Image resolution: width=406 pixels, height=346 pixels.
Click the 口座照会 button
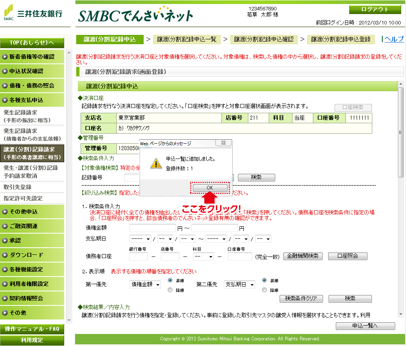coord(348,256)
